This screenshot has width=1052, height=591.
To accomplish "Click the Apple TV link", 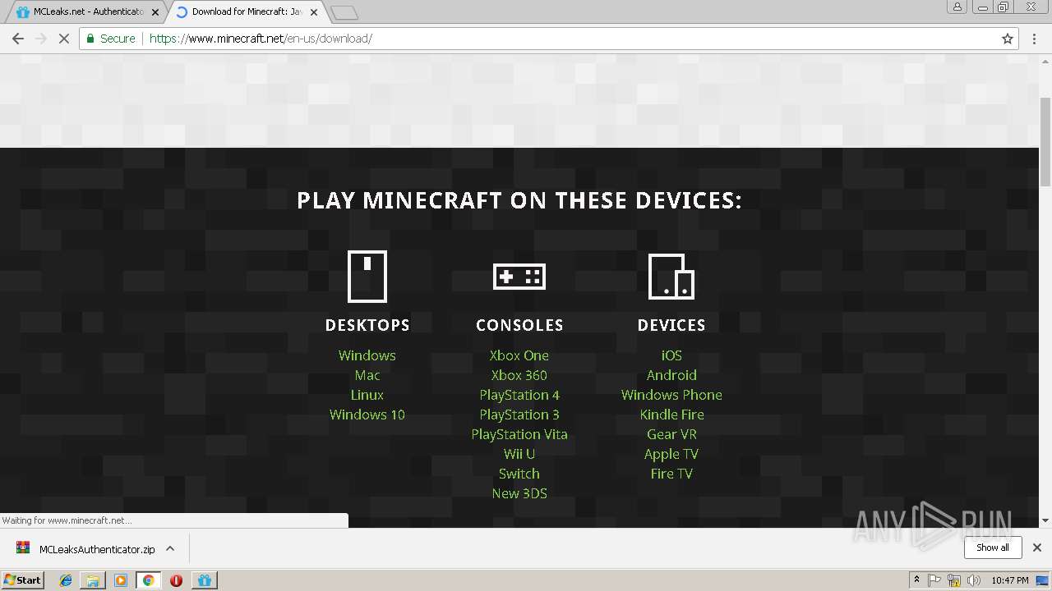I will pyautogui.click(x=671, y=454).
